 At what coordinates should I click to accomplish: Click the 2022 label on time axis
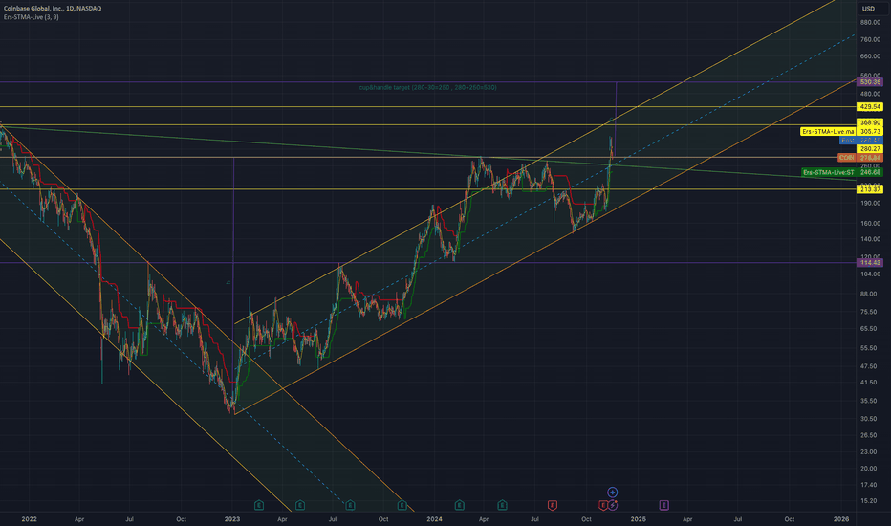point(29,519)
